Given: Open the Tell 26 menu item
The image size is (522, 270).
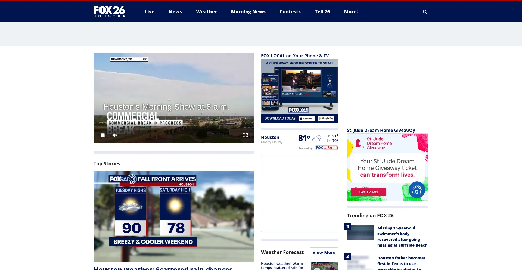Looking at the screenshot, I should click(x=322, y=12).
